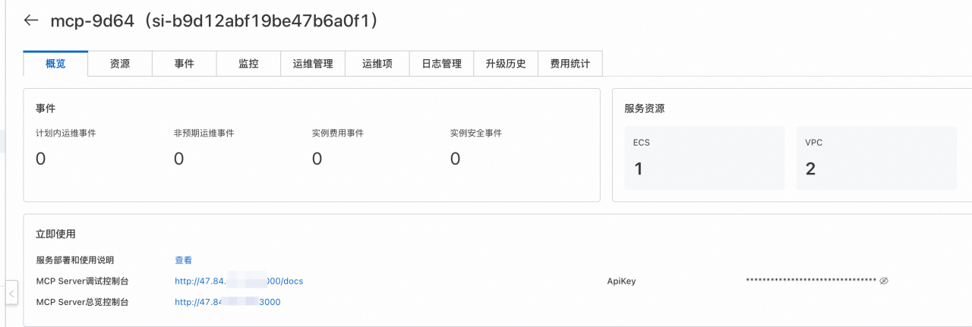Click the masked ApiKey value
The width and height of the screenshot is (972, 327).
[x=811, y=281]
